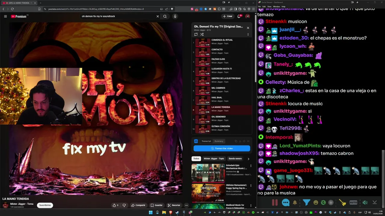Toggle muted speaker in Social Stream

click(365, 202)
